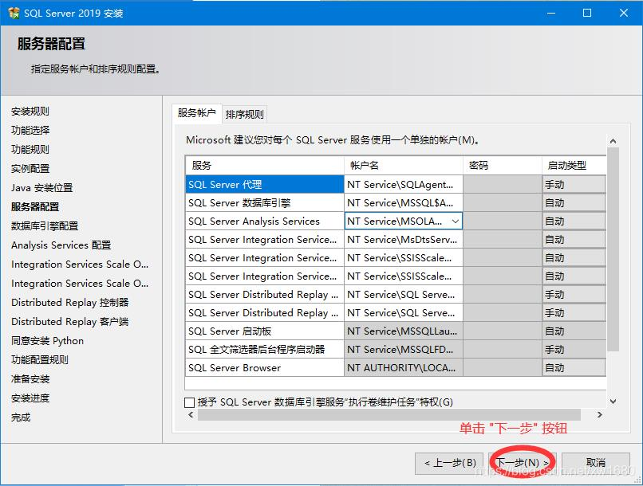Click the SQL Server 2019 installer title icon
Screen dimensions: 643x486
[x=14, y=13]
